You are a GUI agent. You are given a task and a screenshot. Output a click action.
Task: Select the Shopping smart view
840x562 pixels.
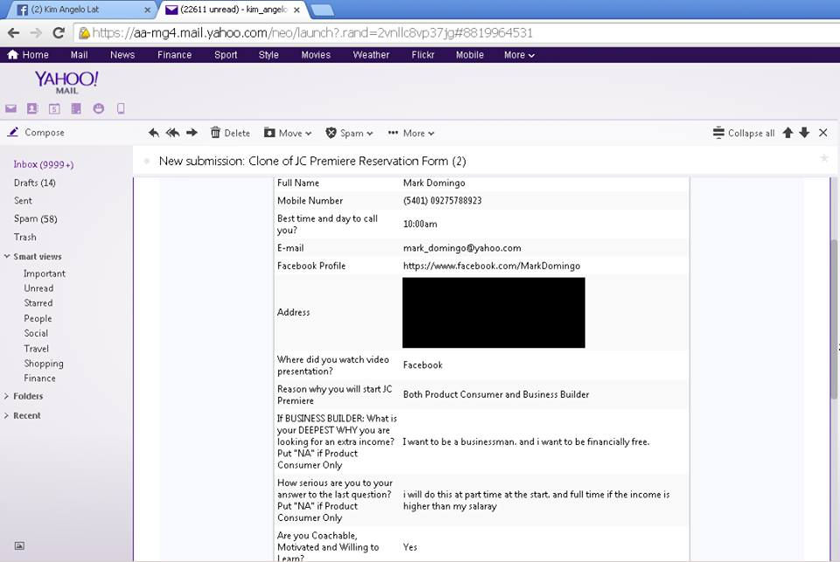click(x=44, y=364)
